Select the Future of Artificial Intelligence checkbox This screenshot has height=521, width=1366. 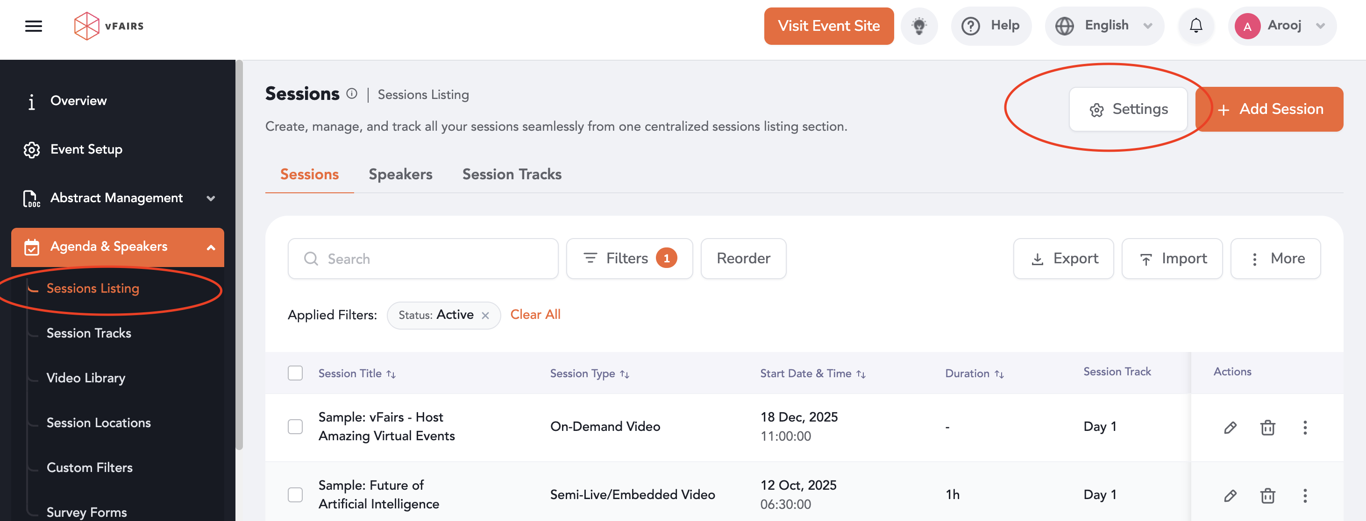[295, 495]
